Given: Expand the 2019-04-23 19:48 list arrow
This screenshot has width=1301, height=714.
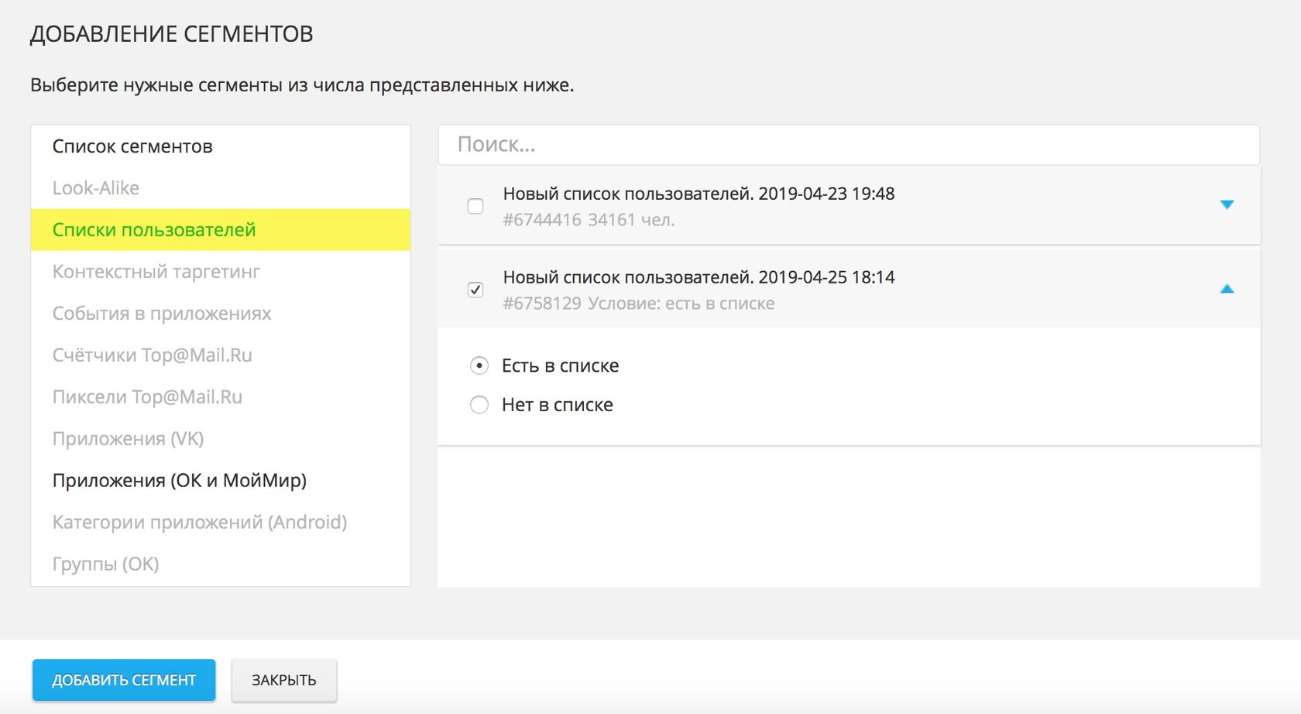Looking at the screenshot, I should click(1227, 205).
